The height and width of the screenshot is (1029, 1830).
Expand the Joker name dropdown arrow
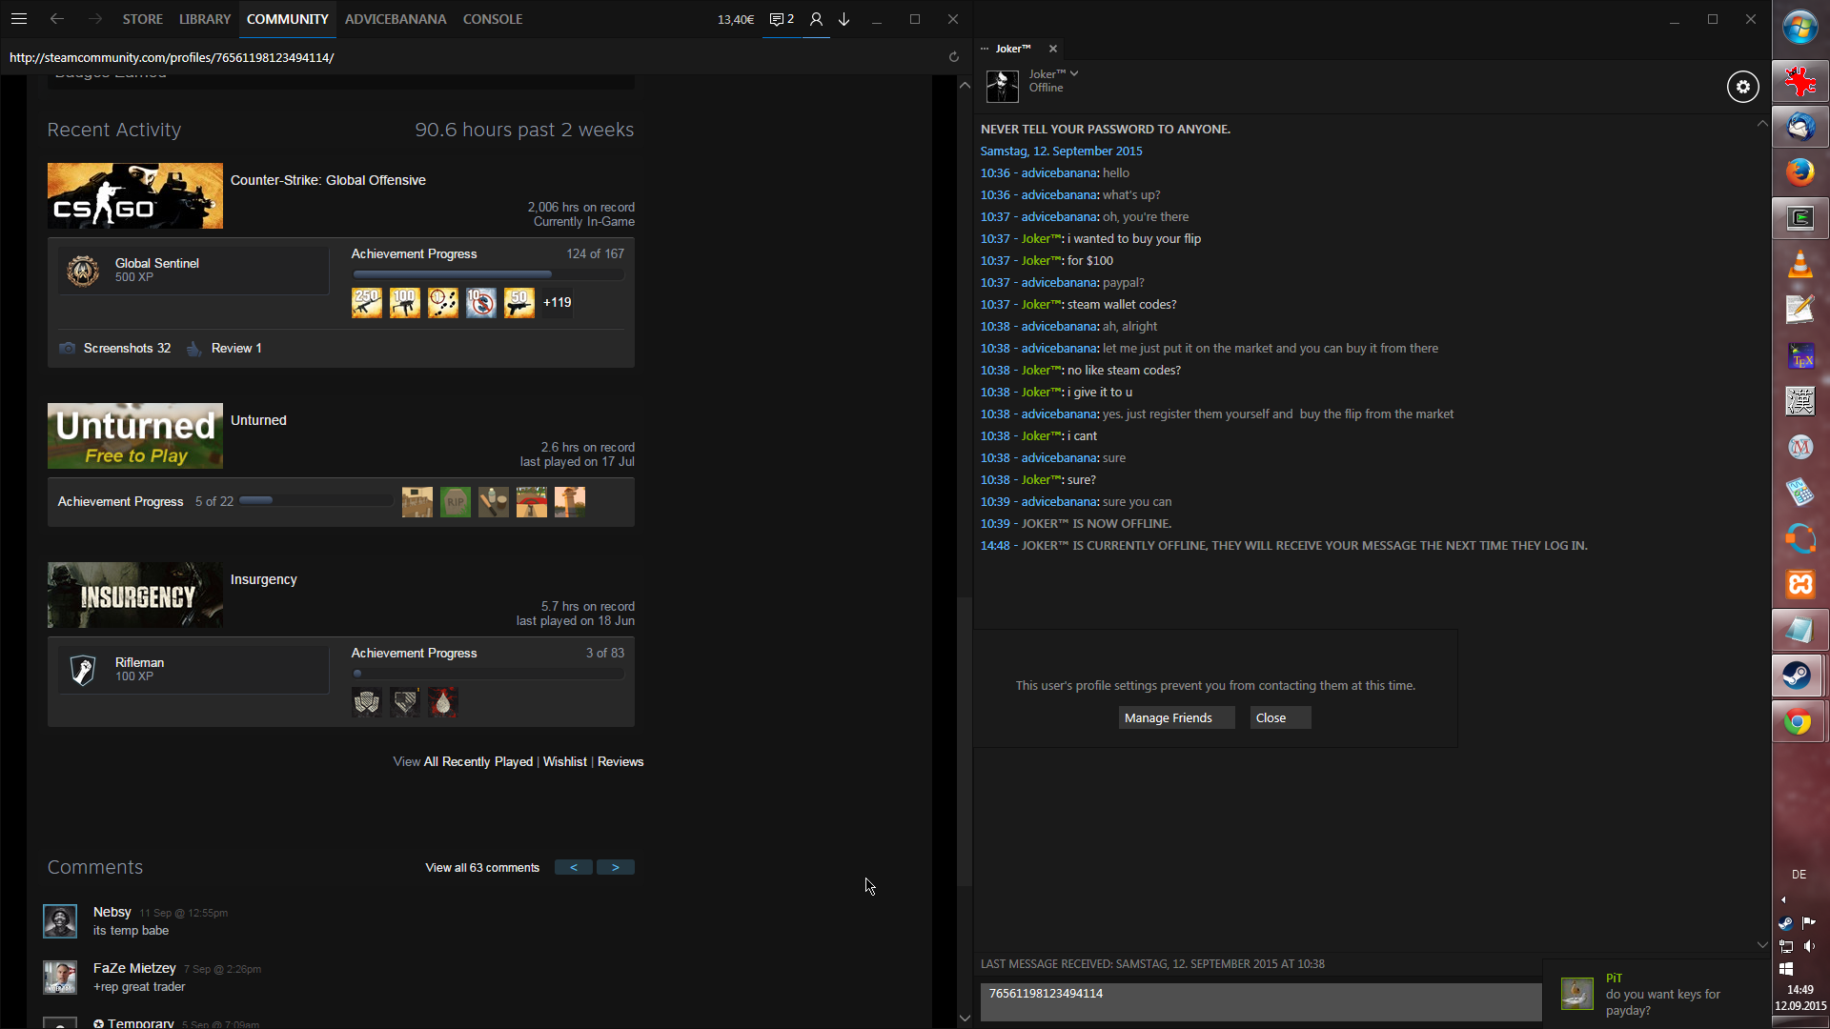click(1074, 73)
